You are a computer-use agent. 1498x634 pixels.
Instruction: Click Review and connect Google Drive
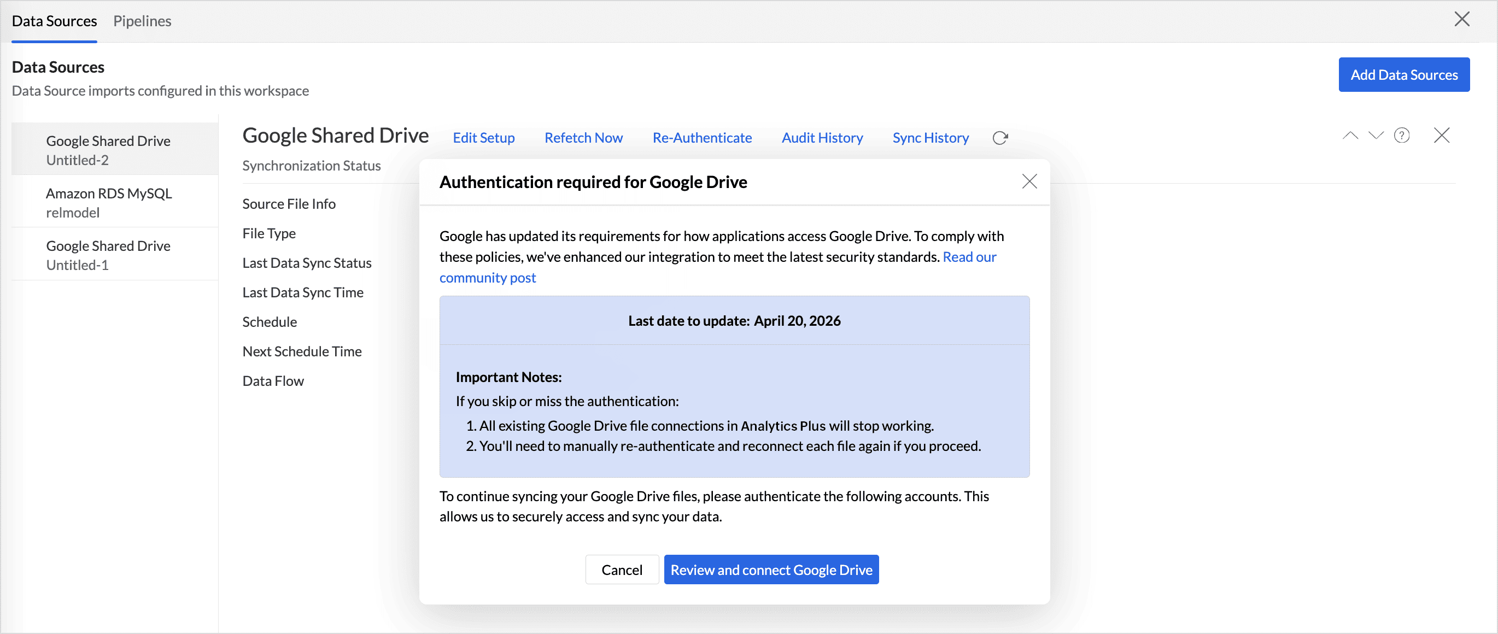[770, 570]
